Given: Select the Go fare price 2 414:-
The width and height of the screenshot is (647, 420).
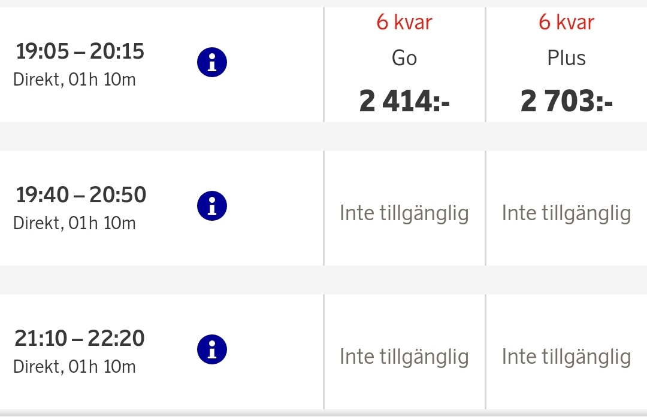Looking at the screenshot, I should [x=404, y=101].
